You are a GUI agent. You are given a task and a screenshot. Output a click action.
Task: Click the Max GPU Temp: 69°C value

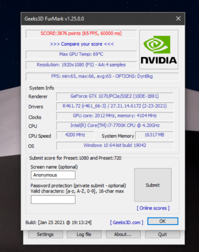click(81, 54)
